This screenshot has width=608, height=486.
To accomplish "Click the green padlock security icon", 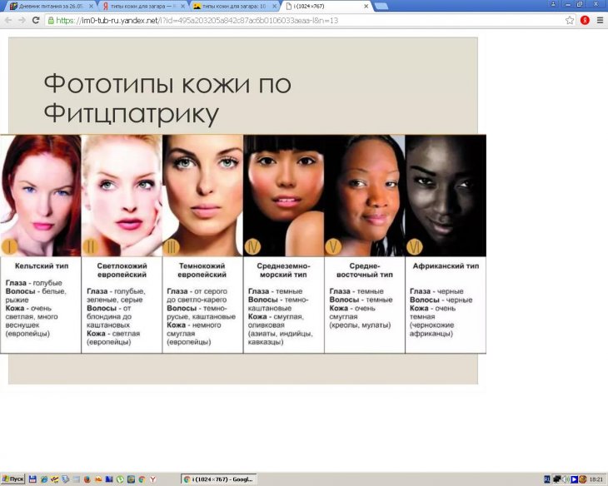I will [52, 20].
